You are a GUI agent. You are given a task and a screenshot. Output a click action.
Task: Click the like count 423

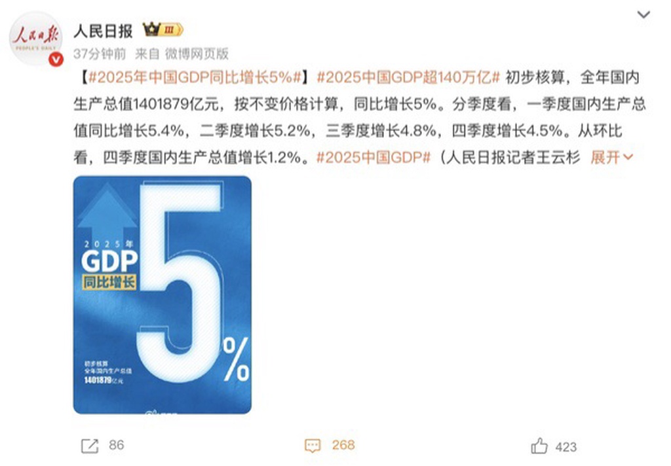[x=566, y=447]
